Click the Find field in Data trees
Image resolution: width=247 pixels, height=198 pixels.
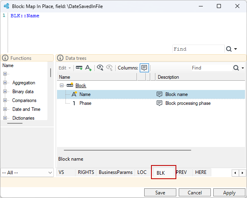[x=212, y=68]
